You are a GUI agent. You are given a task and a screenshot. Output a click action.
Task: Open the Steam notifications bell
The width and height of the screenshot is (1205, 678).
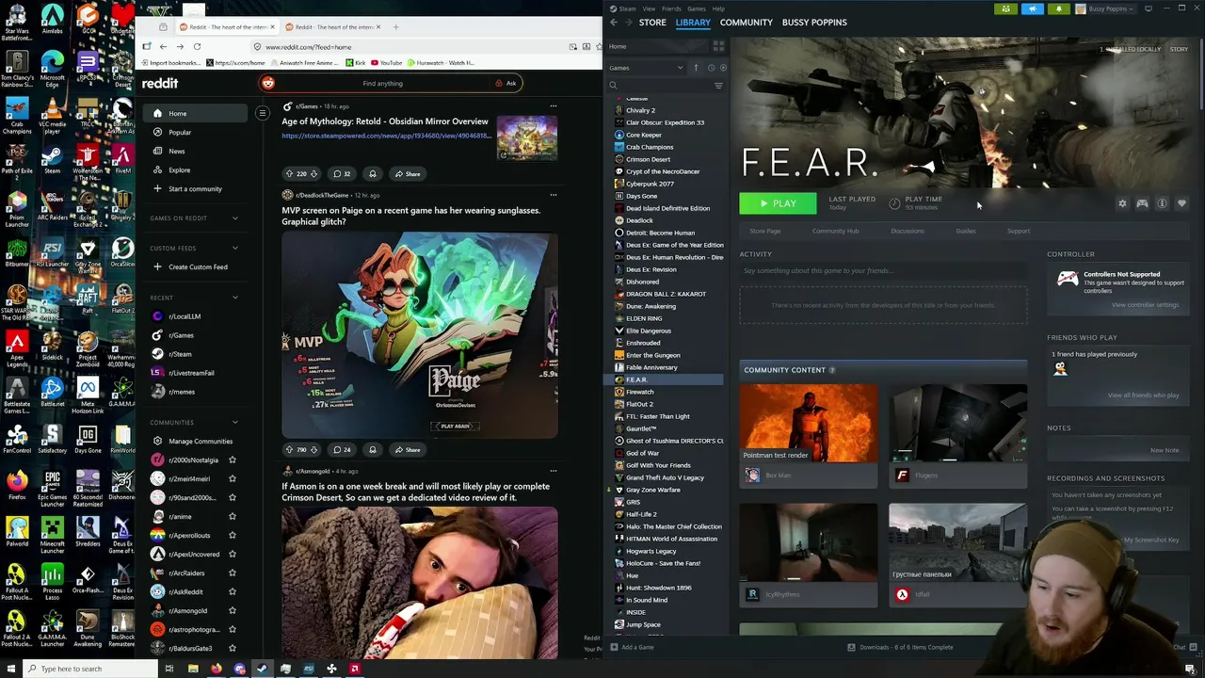click(x=1058, y=8)
